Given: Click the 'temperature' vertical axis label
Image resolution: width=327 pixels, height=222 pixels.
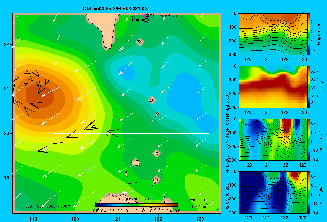Looking at the screenshot, I should tap(318, 35).
